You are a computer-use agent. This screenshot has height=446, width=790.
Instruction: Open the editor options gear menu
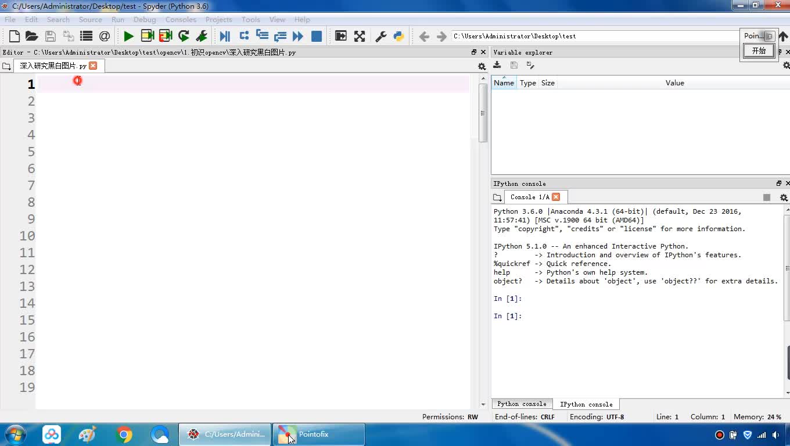(x=482, y=67)
